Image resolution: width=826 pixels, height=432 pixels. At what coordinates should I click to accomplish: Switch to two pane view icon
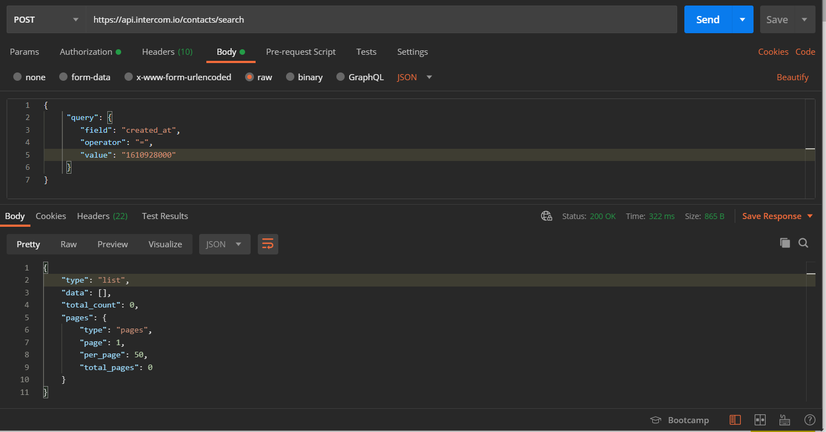pyautogui.click(x=760, y=420)
